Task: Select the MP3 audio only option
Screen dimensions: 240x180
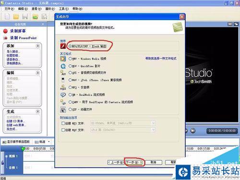Action: click(70, 87)
